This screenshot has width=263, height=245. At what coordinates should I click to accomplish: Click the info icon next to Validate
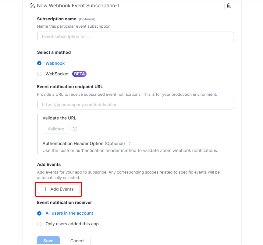pos(75,129)
